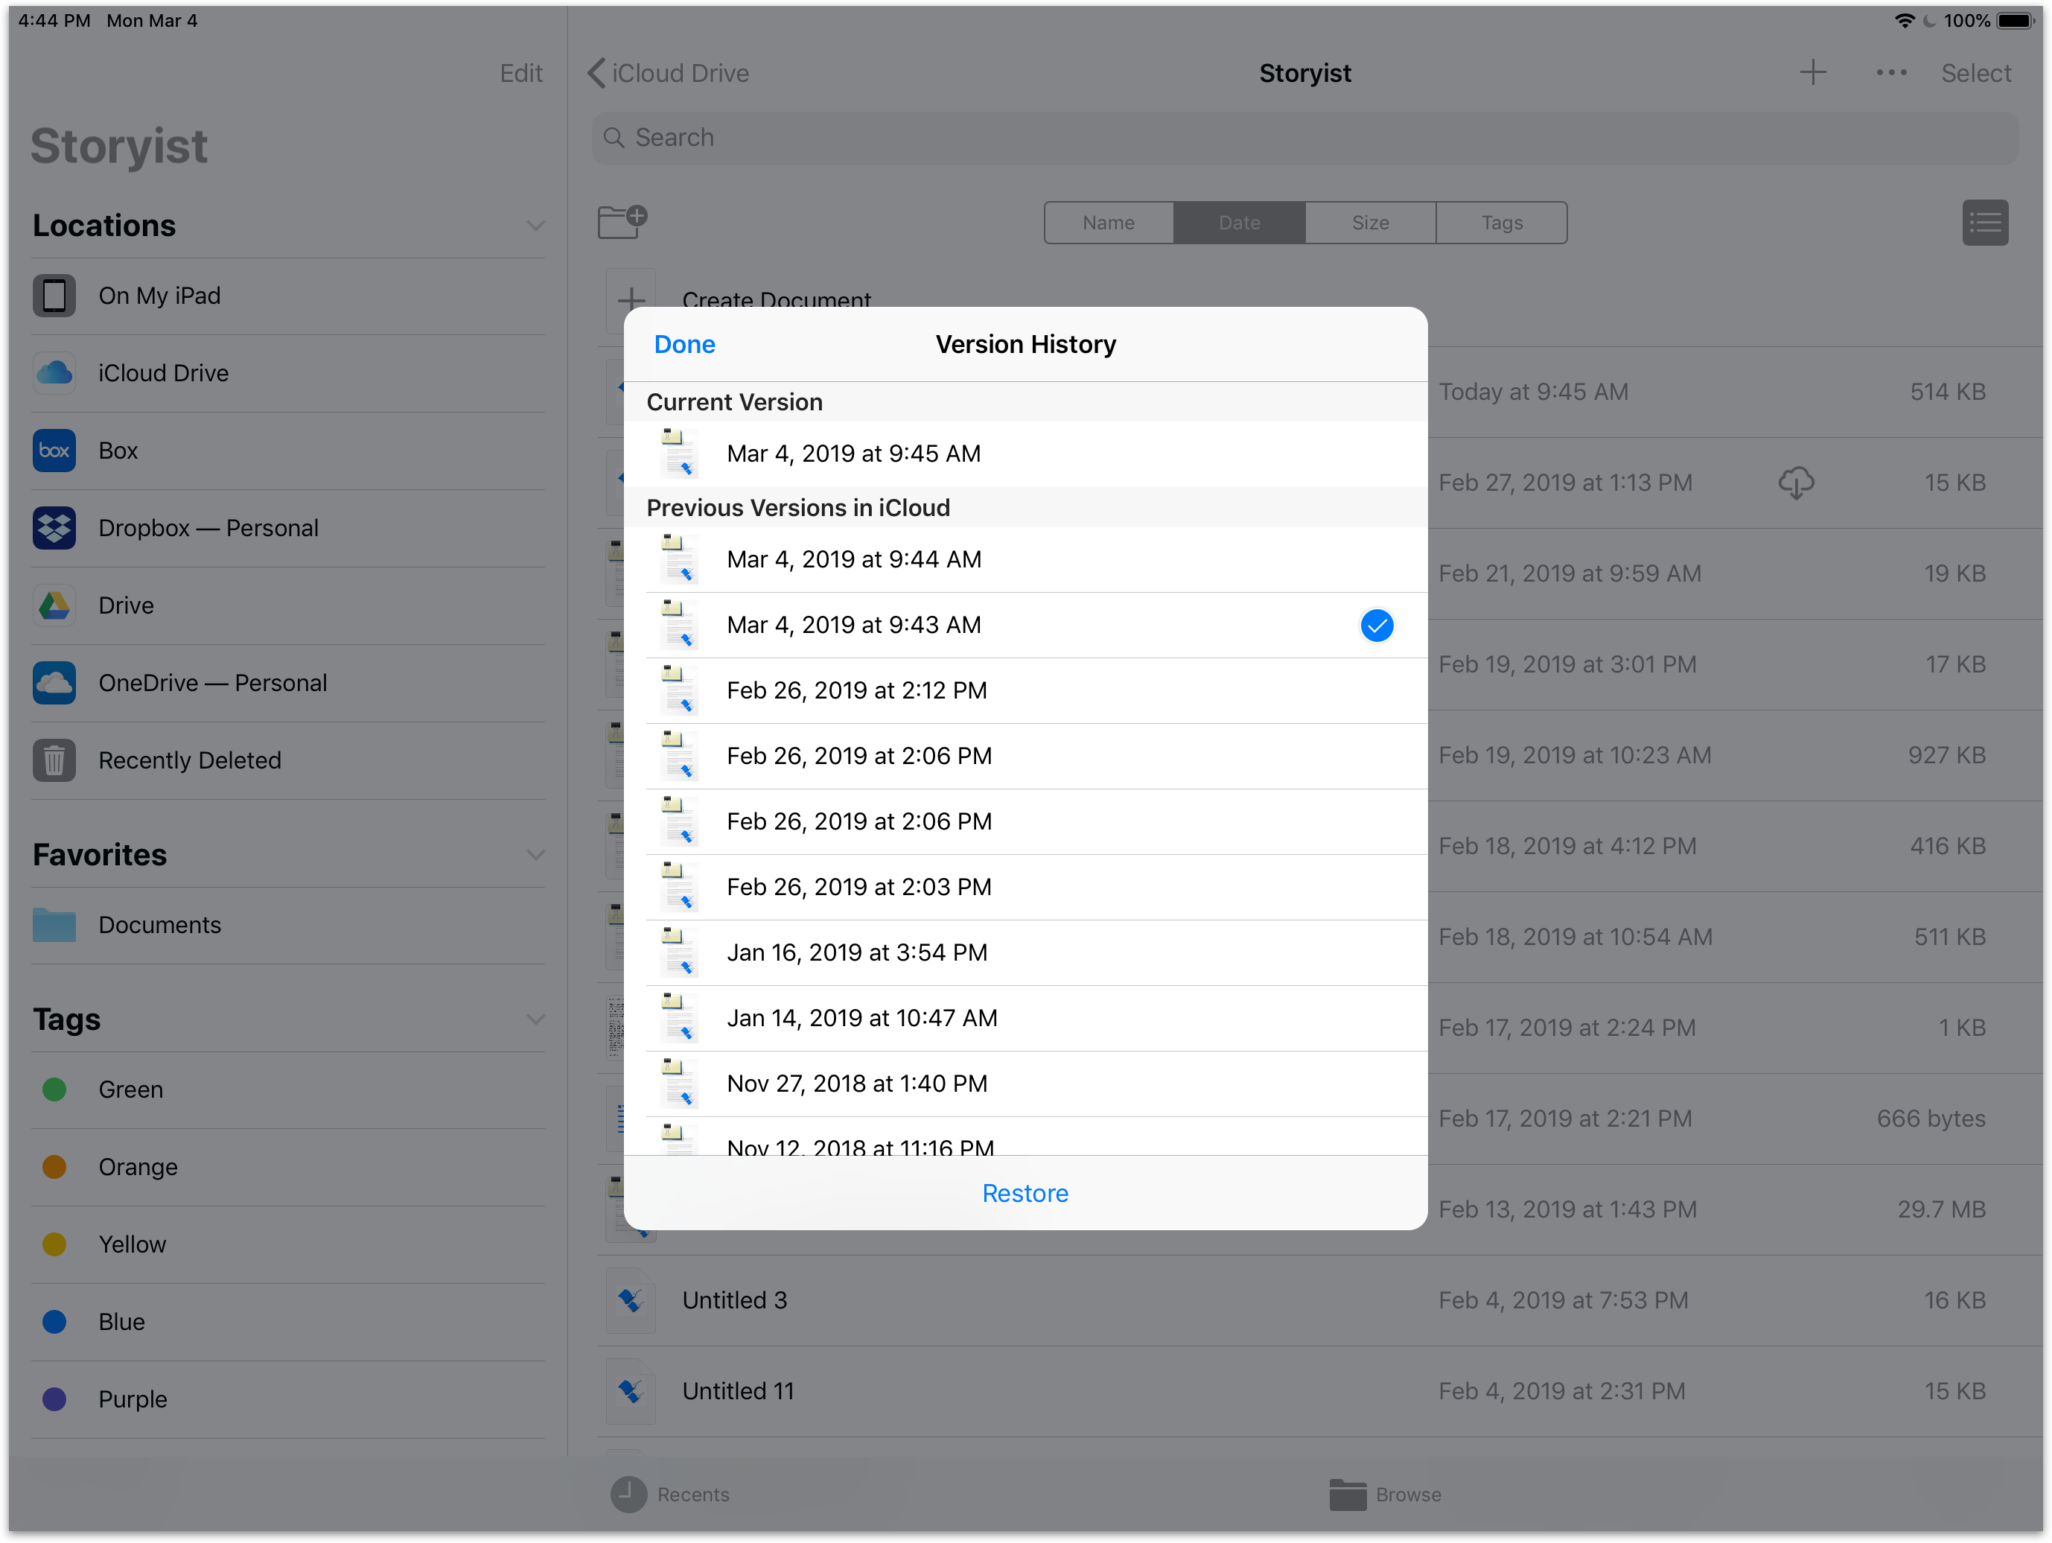The height and width of the screenshot is (1543, 2052).
Task: Select the Feb 26, 2019 at 2:03 PM version
Action: coord(1025,887)
